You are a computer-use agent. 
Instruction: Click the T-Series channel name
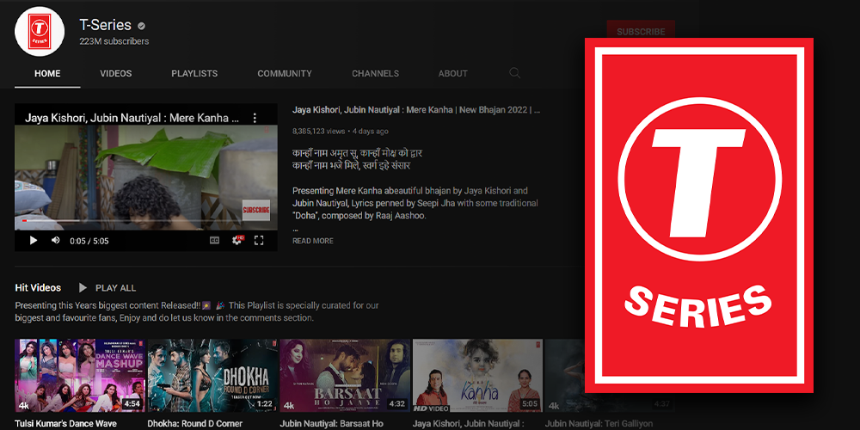pyautogui.click(x=105, y=25)
